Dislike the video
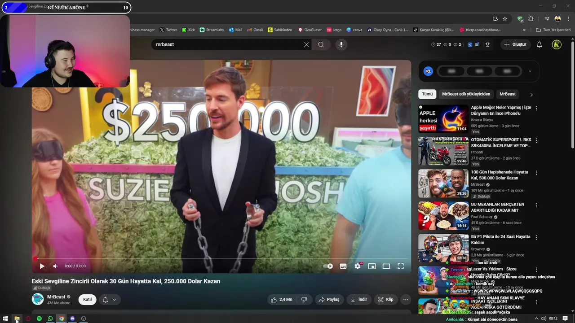This screenshot has width=575, height=323. (x=304, y=300)
